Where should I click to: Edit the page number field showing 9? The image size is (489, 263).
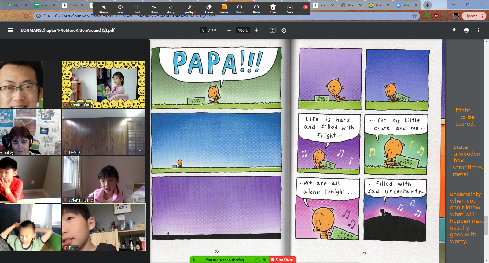(203, 30)
